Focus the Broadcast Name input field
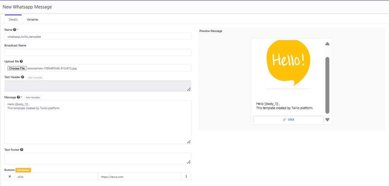Image resolution: width=389 pixels, height=186 pixels. (98, 52)
